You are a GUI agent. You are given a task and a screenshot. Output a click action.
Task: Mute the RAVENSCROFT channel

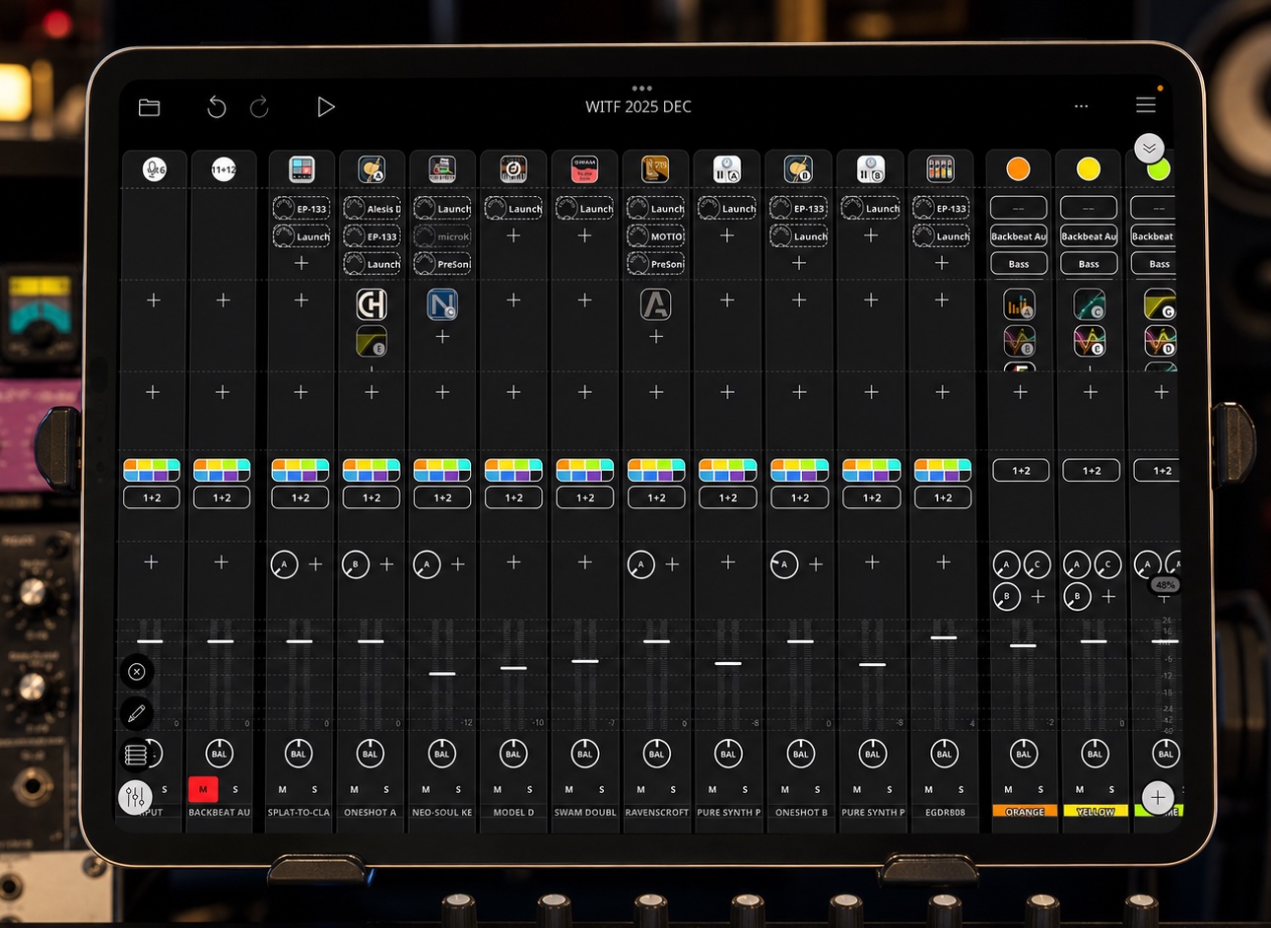point(640,789)
